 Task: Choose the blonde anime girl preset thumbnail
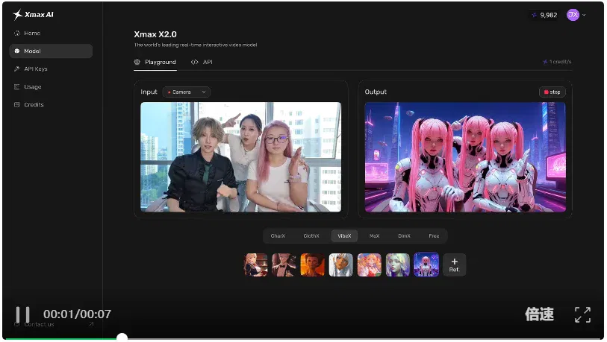tap(255, 265)
